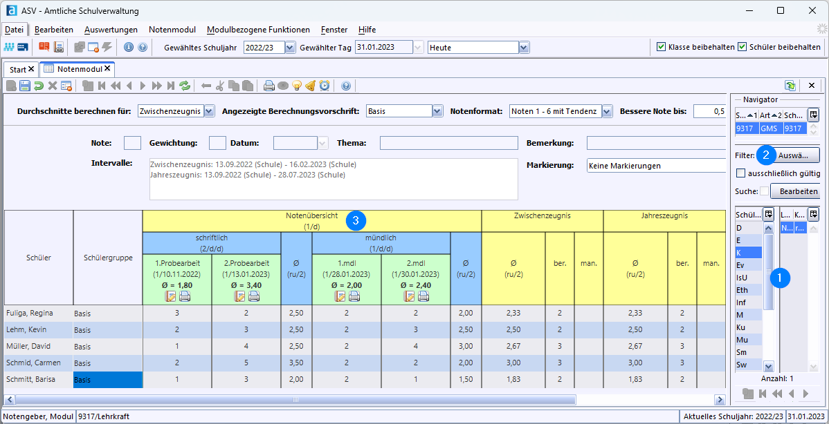Check the Suche checkbox
The image size is (829, 424).
click(765, 191)
